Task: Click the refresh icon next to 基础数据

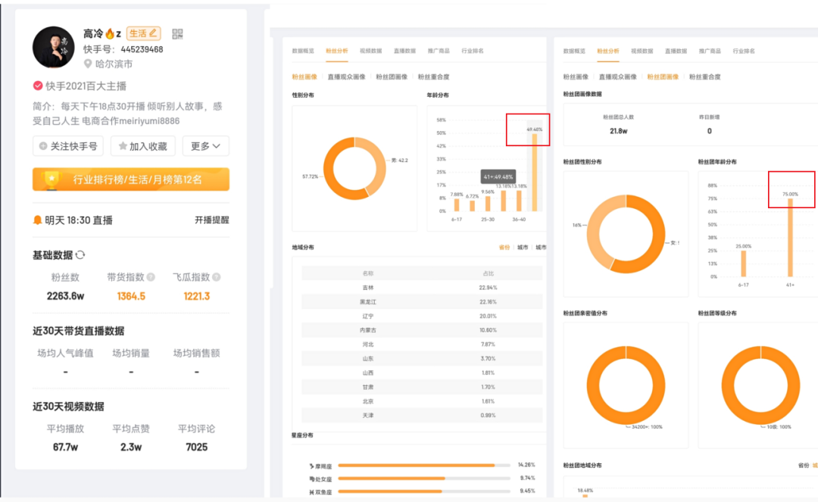Action: pyautogui.click(x=80, y=255)
